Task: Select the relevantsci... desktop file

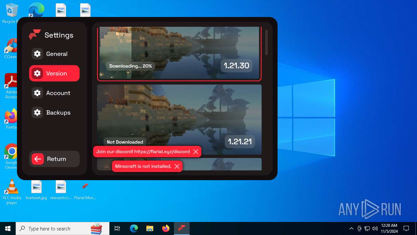Action: point(61,190)
